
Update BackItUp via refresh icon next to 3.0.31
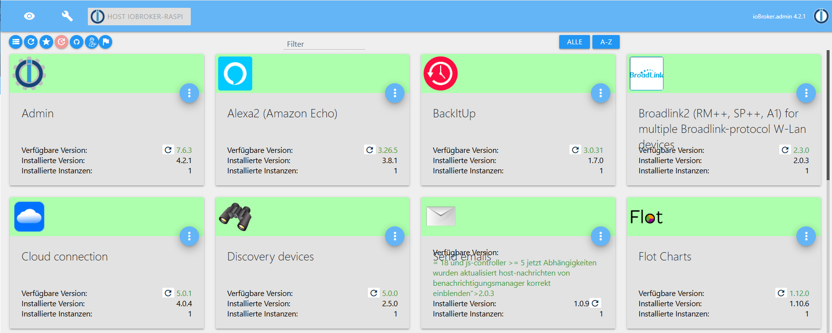tap(575, 150)
